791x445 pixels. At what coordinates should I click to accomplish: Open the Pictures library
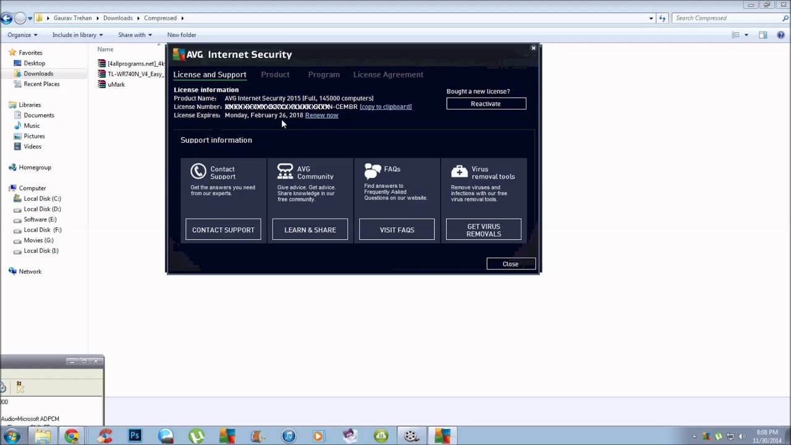point(34,137)
